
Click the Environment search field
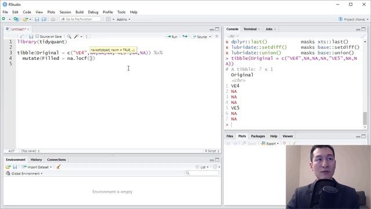click(x=202, y=173)
